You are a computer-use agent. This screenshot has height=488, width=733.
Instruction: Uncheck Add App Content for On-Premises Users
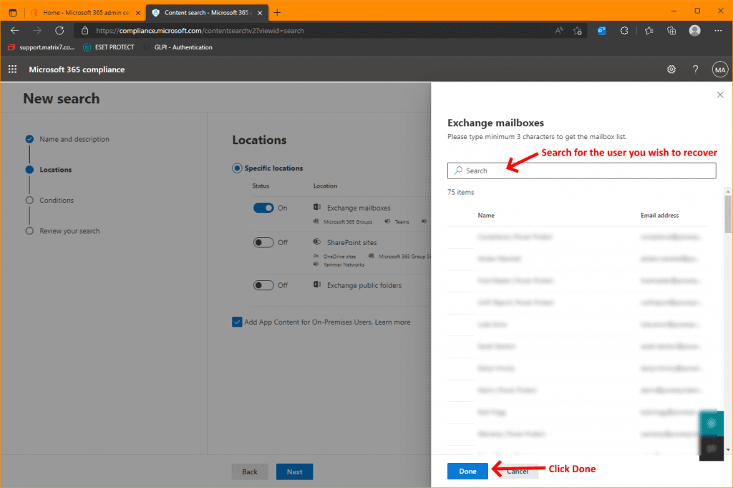tap(237, 322)
